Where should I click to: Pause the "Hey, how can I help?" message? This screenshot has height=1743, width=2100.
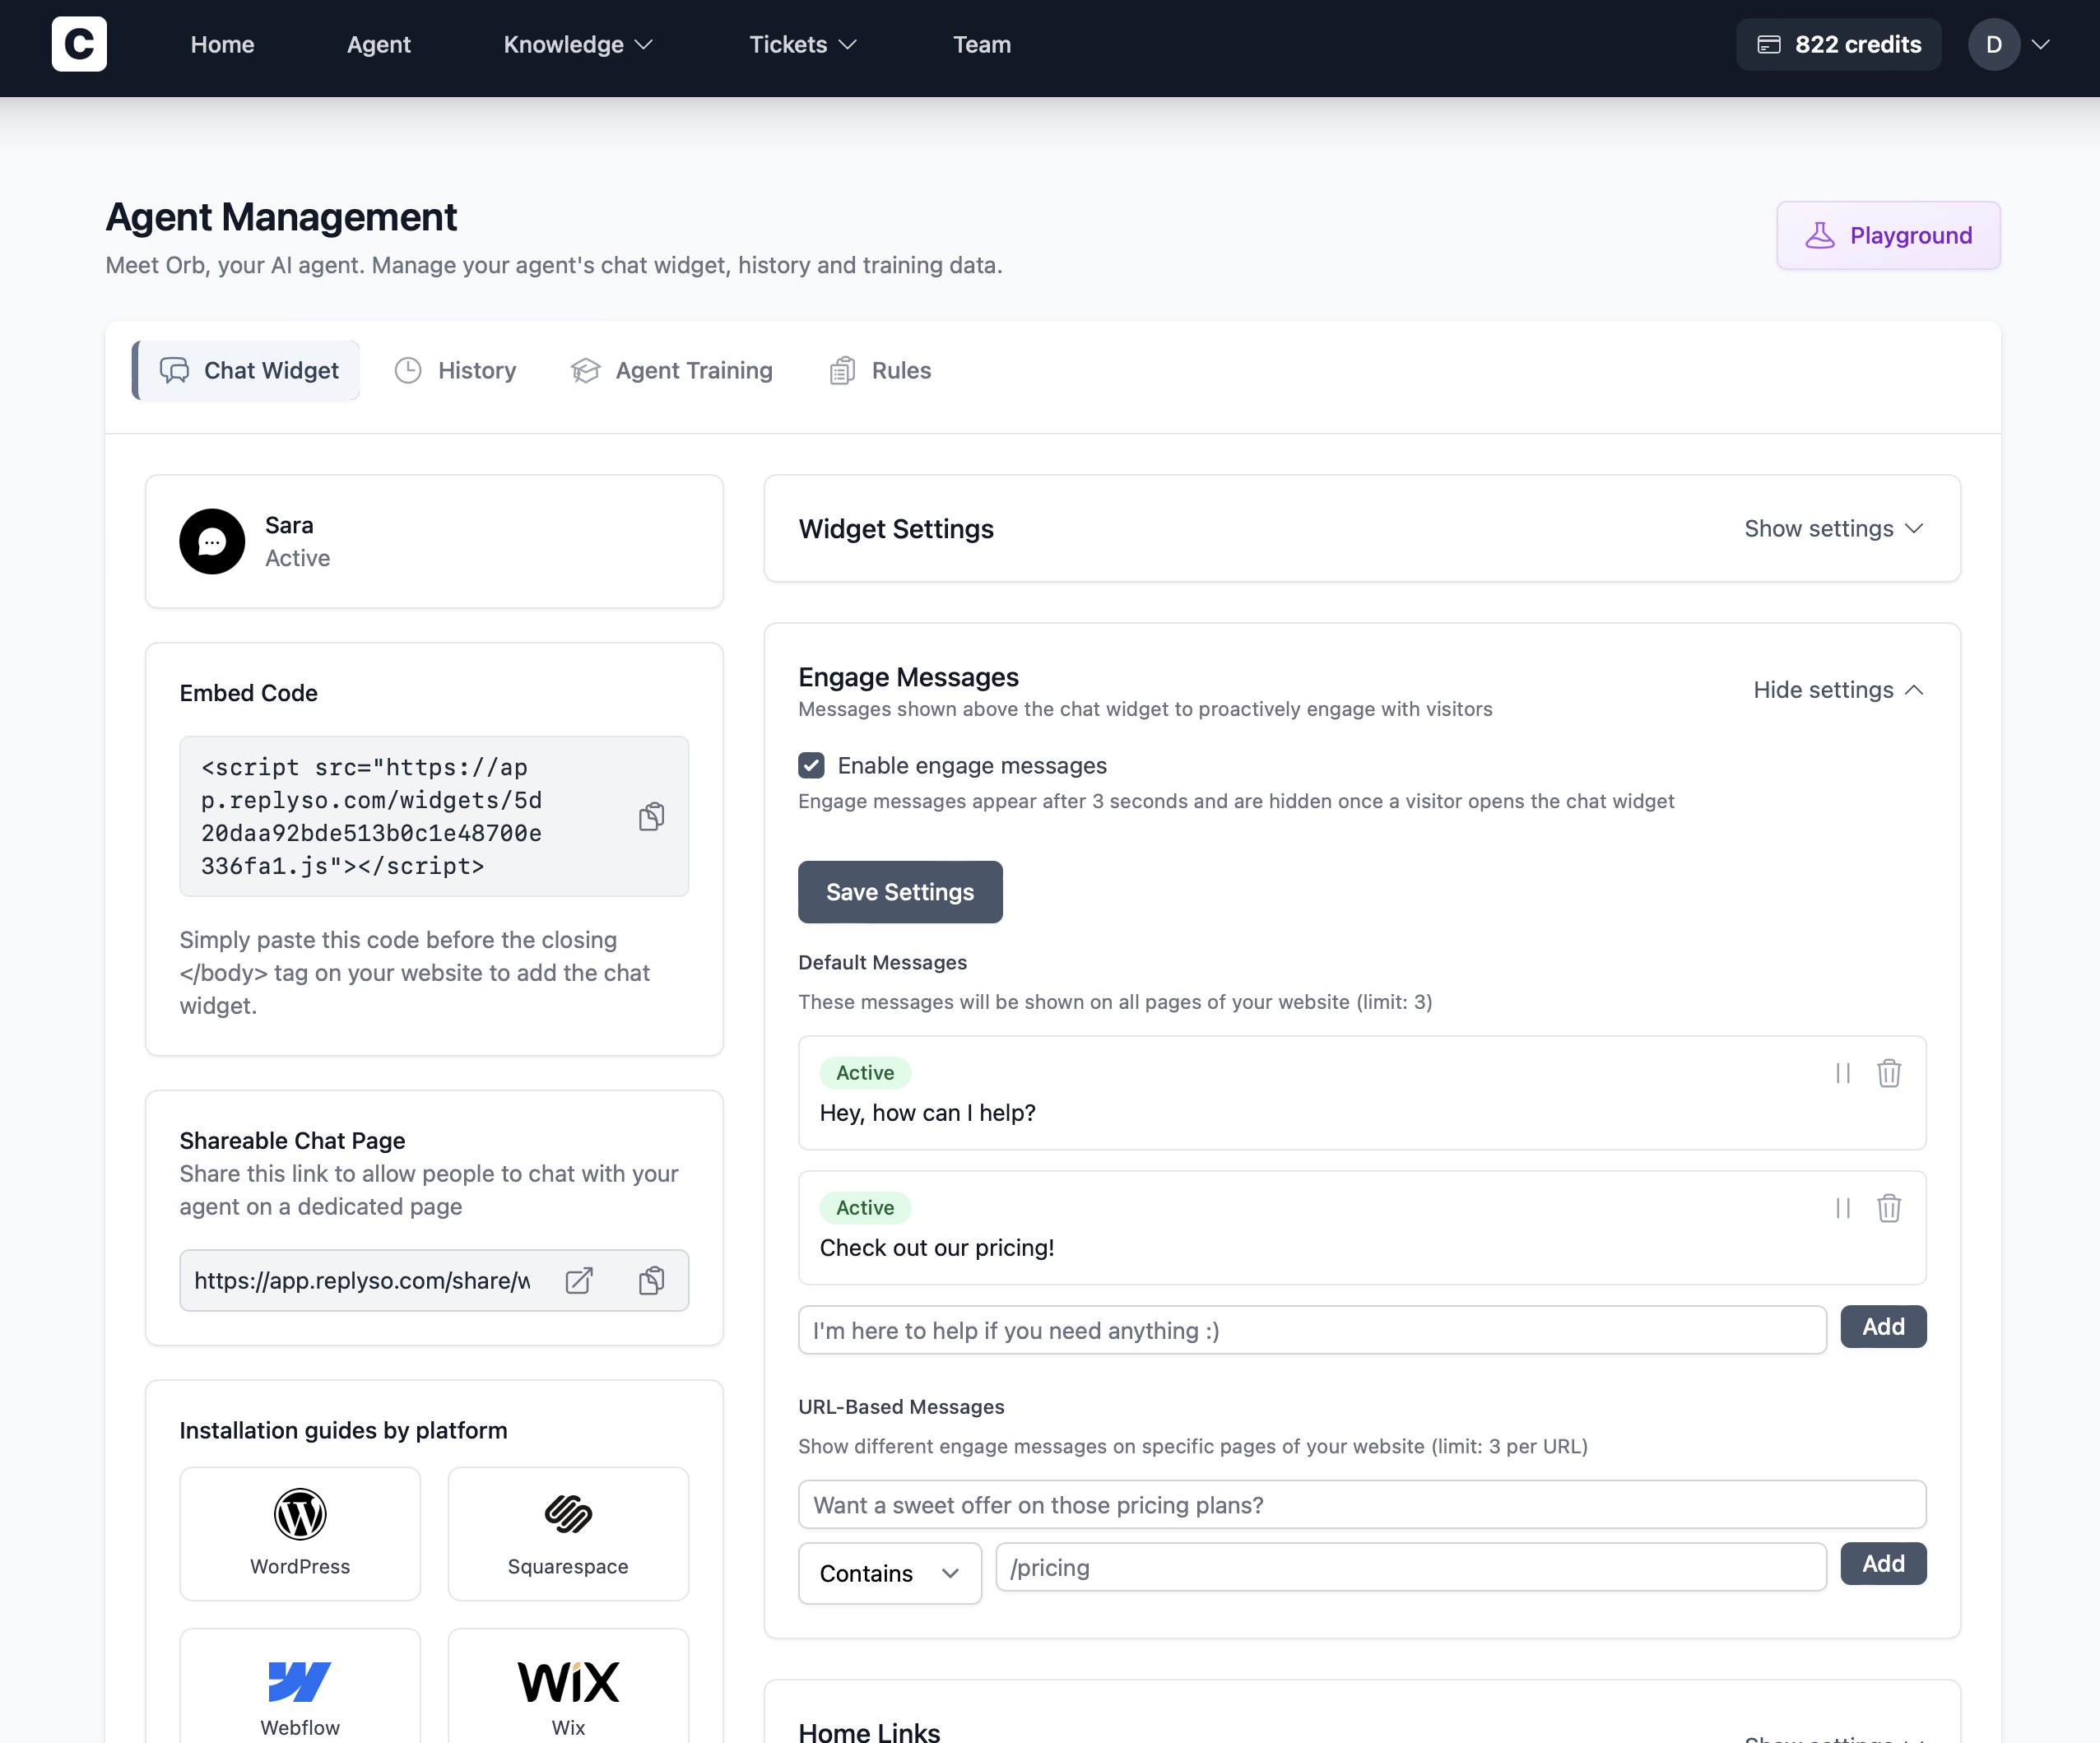(1843, 1073)
